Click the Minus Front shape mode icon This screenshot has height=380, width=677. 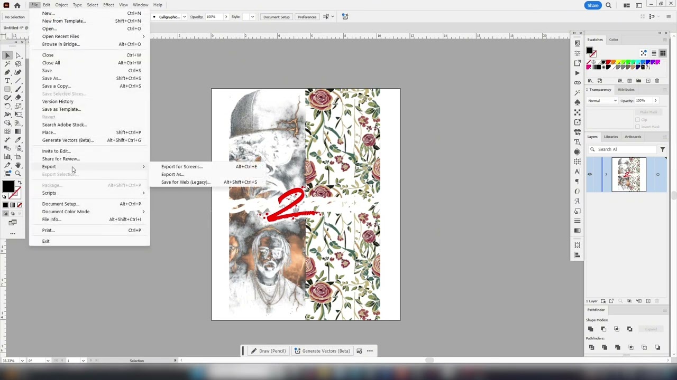point(603,329)
